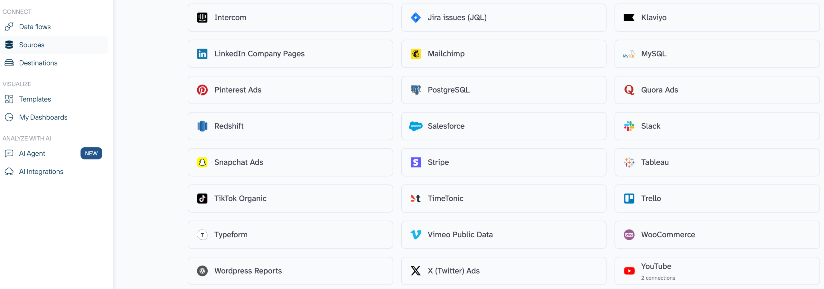824x289 pixels.
Task: Click the Tableau logo icon
Action: tap(629, 162)
